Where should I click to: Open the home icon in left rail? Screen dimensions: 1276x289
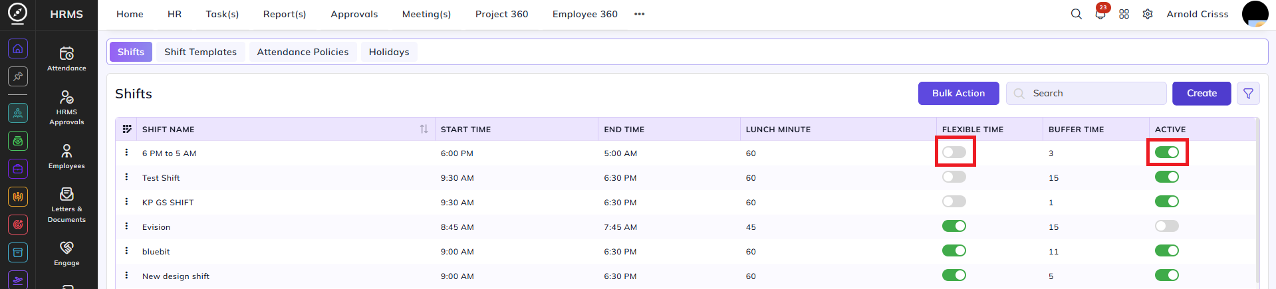[x=18, y=48]
